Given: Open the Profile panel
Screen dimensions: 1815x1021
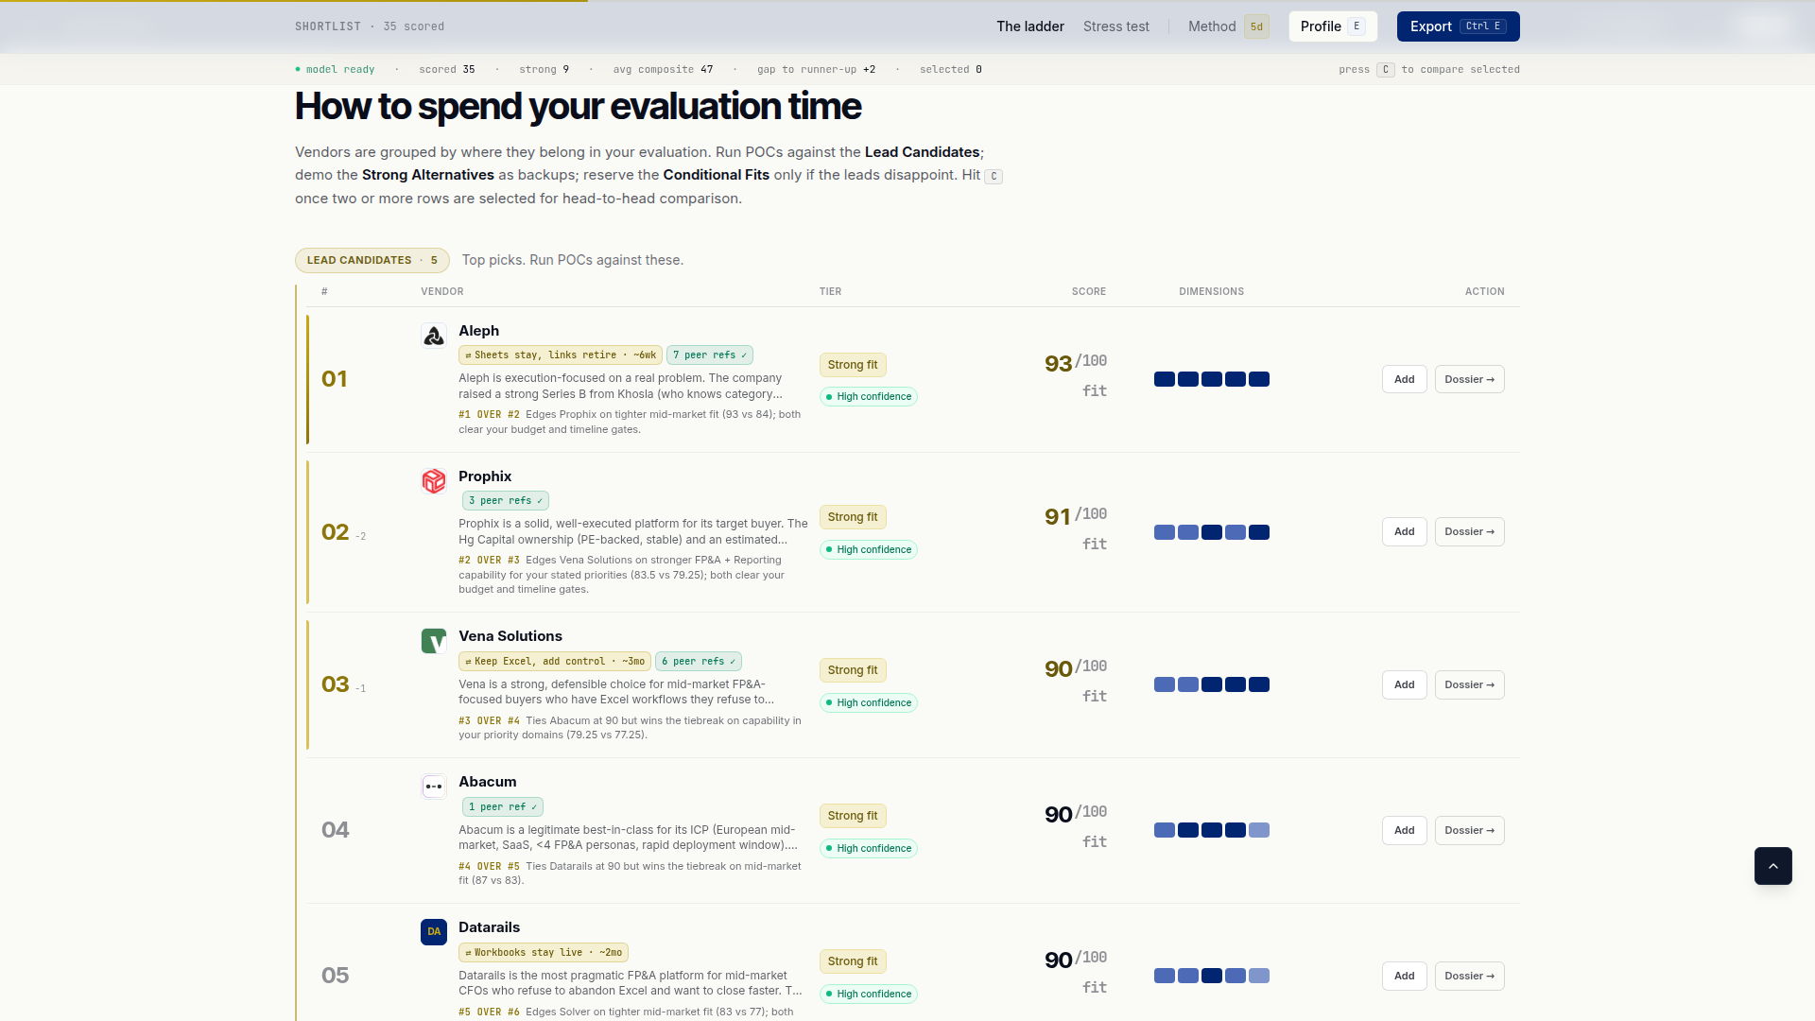Looking at the screenshot, I should [x=1333, y=26].
